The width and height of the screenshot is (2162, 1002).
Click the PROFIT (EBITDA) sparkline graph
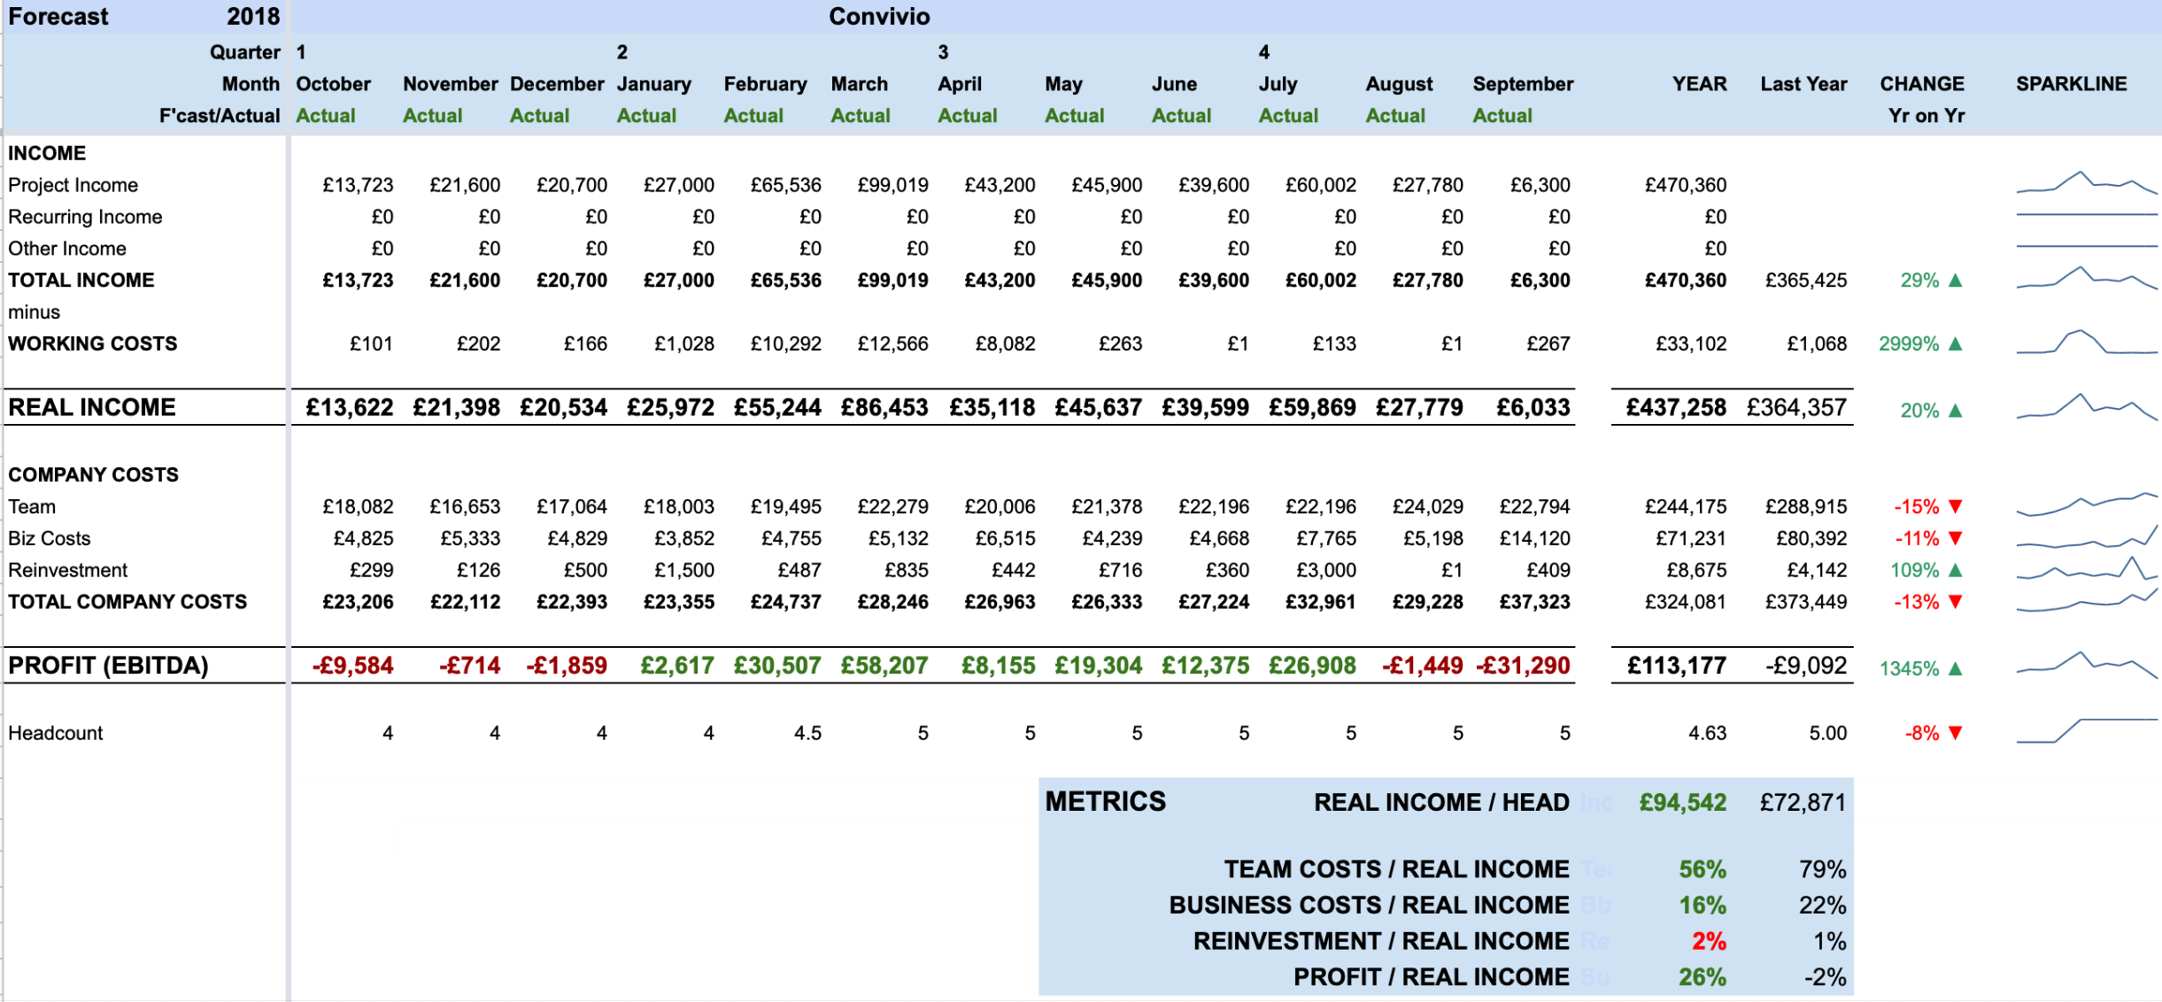click(2087, 664)
